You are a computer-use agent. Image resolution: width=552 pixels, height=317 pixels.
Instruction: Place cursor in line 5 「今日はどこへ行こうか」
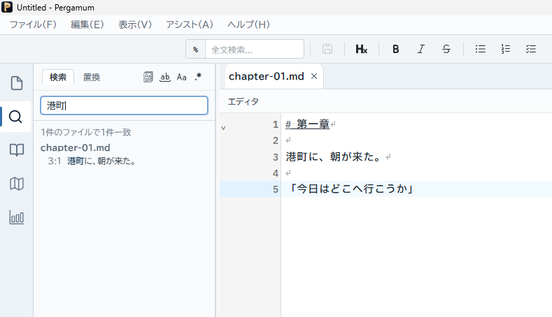coord(351,189)
